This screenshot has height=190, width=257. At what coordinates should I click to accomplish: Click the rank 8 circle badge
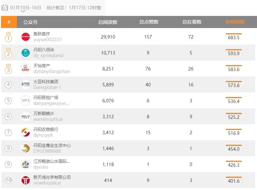pyautogui.click(x=8, y=148)
